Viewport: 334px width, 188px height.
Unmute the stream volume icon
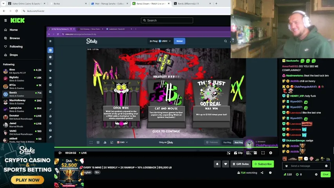60,153
